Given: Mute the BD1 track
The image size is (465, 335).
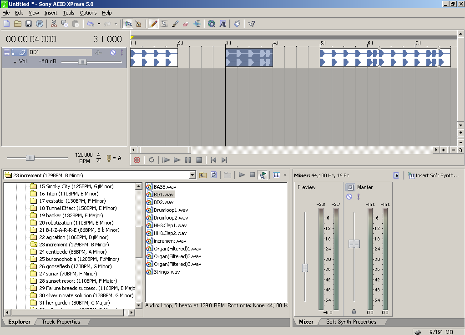Looking at the screenshot, I should (113, 52).
